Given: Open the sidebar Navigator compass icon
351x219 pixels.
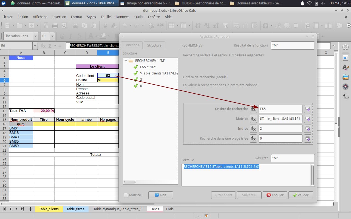Looking at the screenshot, I should tap(346, 87).
